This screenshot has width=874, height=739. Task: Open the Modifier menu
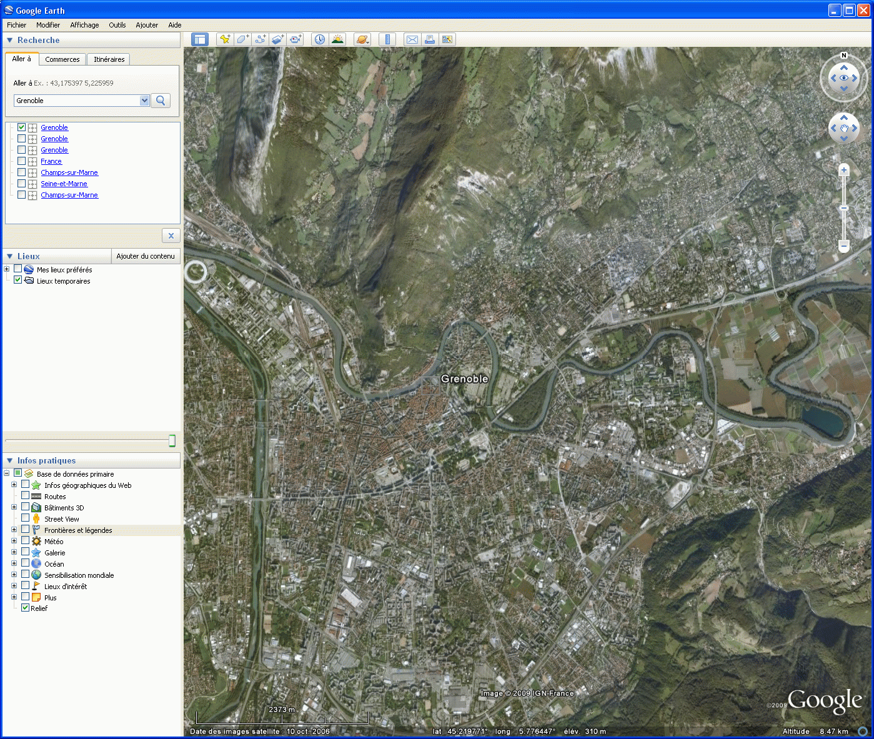click(x=48, y=25)
